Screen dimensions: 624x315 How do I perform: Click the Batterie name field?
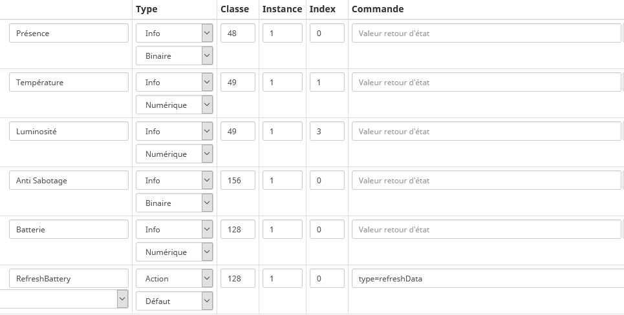69,230
